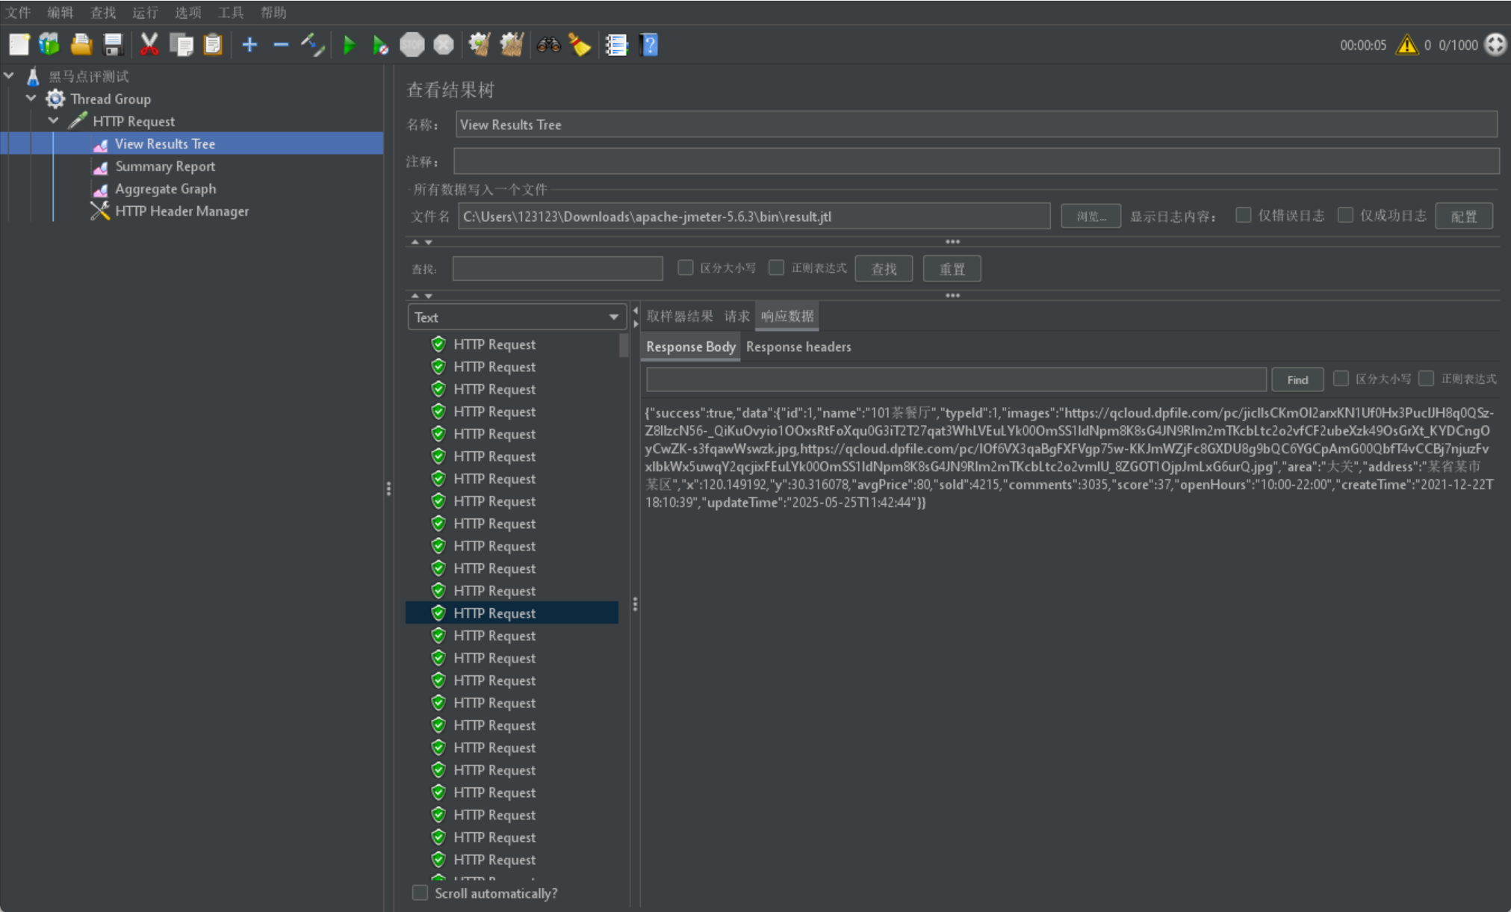
Task: Click Start no pauses icon
Action: [380, 46]
